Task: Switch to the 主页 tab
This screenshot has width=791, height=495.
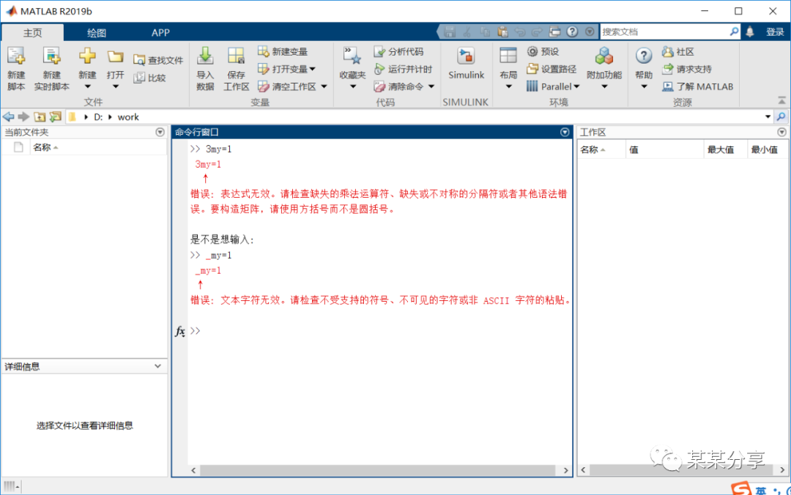Action: [33, 33]
